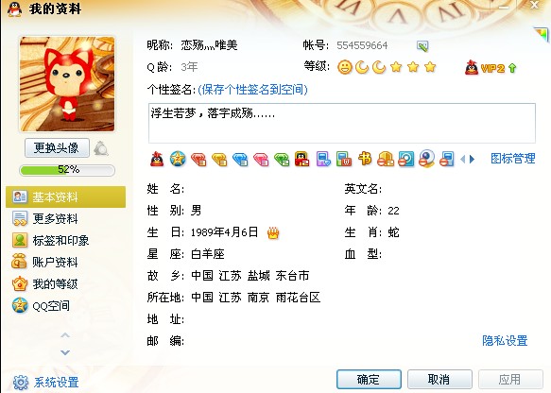Viewport: 551px width, 393px height.
Task: Click the QQ penguin service icon in icon row
Action: (157, 159)
